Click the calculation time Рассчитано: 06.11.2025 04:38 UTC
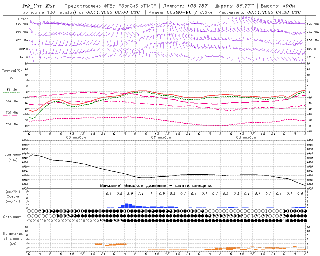320x256 pixels. click(x=259, y=12)
